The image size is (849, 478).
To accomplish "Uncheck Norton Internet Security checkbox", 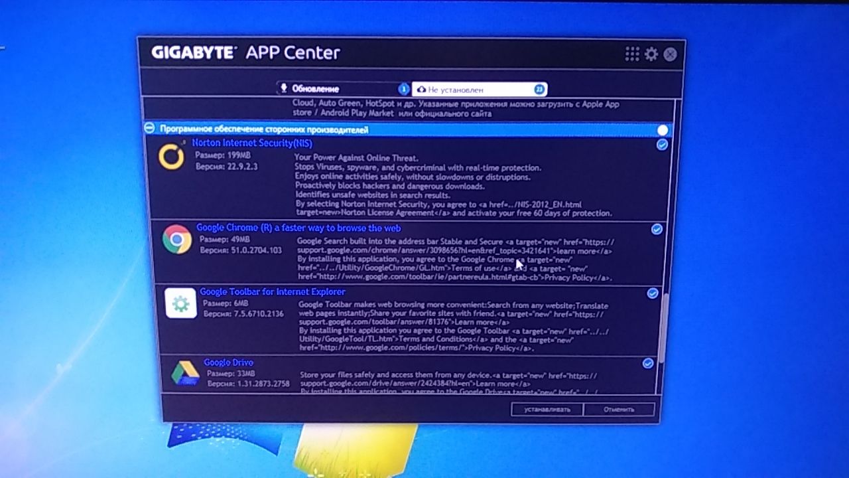I will pos(662,145).
